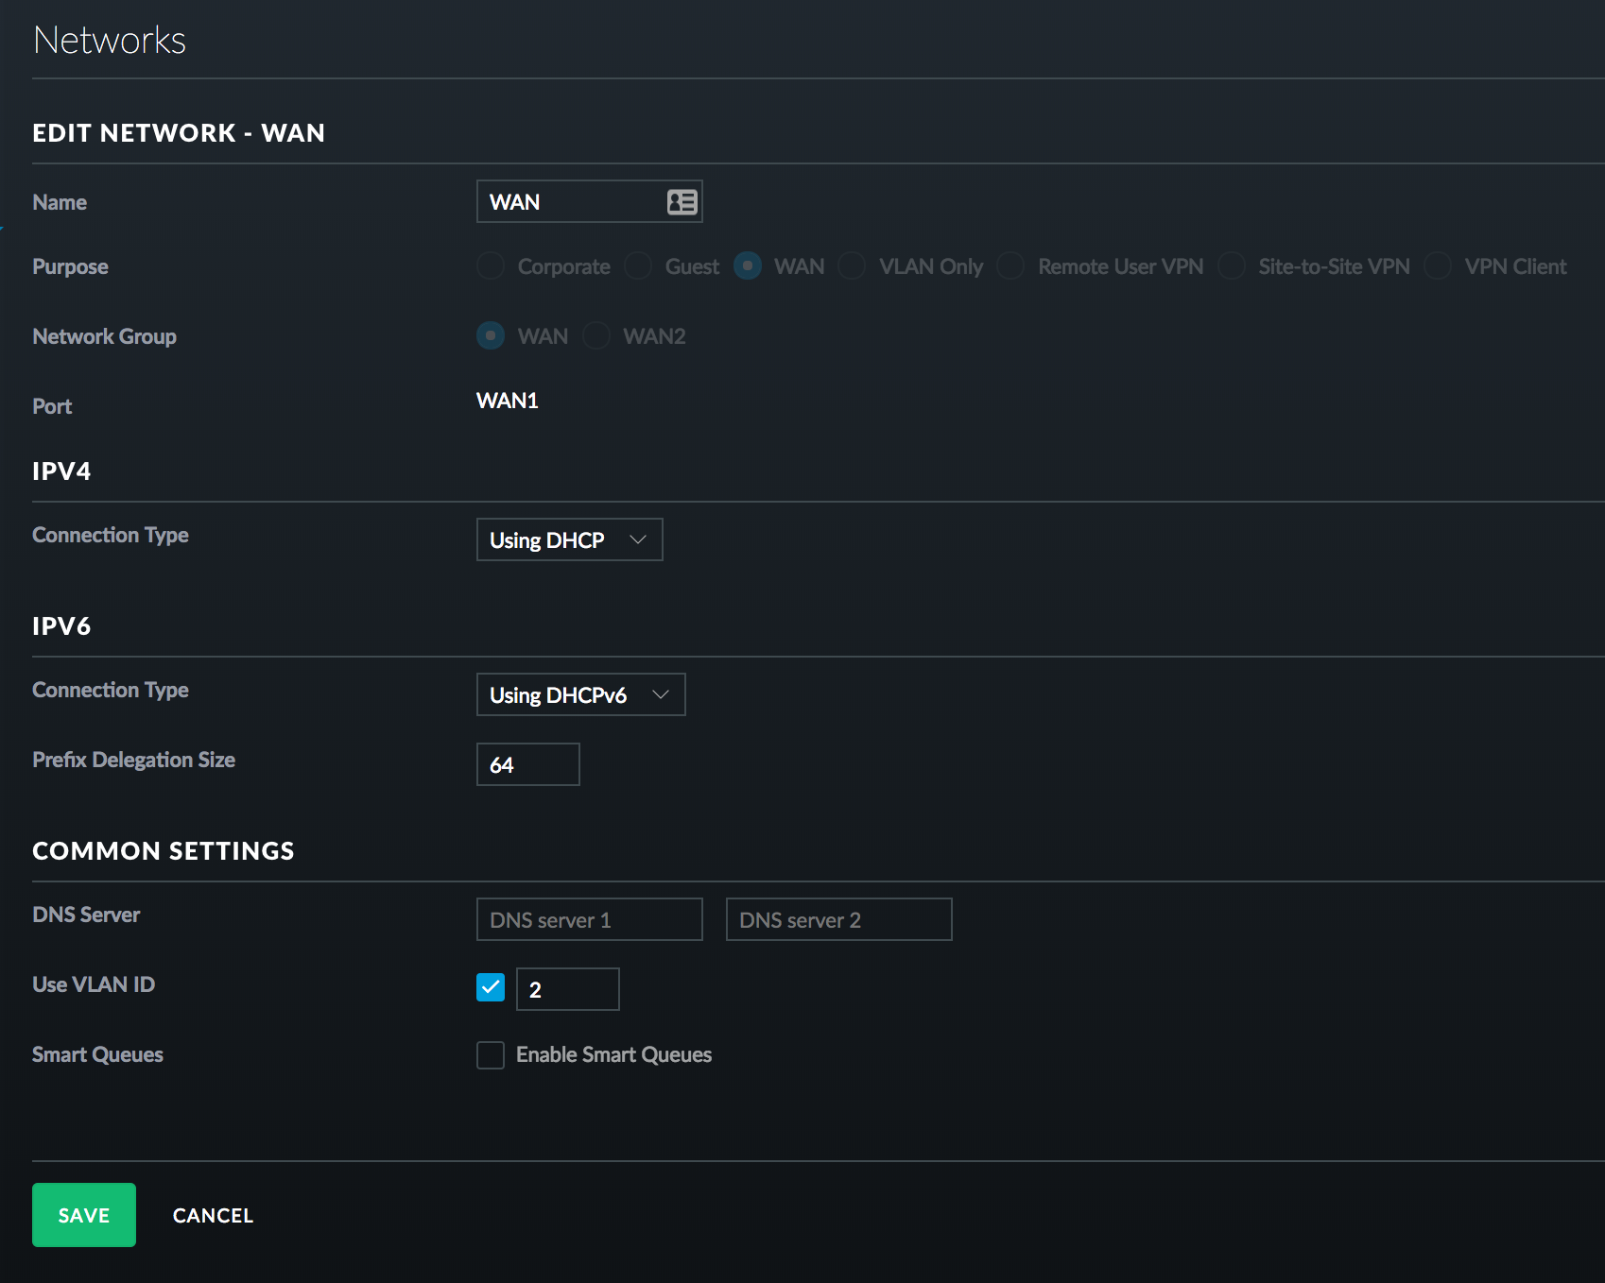Choose VLAN Only as network purpose

pyautogui.click(x=852, y=266)
